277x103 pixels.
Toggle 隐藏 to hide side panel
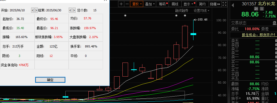tap(215, 4)
